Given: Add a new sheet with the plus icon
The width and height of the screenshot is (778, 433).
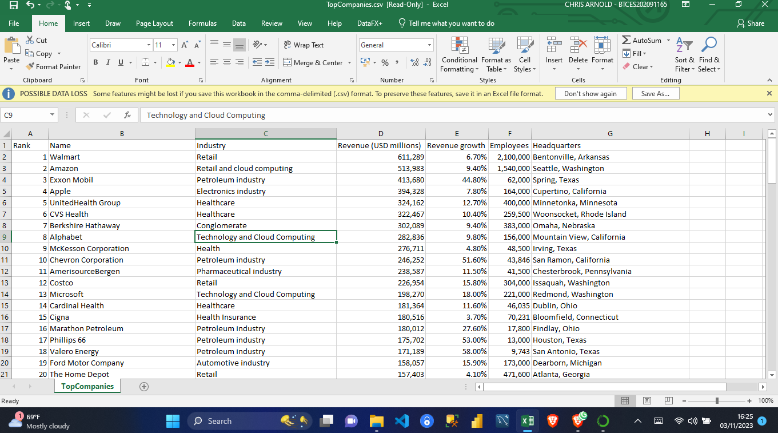Looking at the screenshot, I should [144, 387].
